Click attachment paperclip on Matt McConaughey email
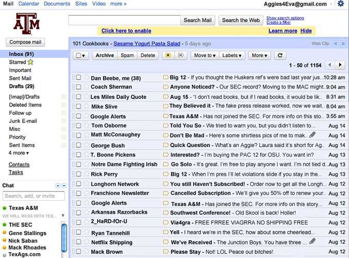The image size is (349, 258). click(x=312, y=134)
